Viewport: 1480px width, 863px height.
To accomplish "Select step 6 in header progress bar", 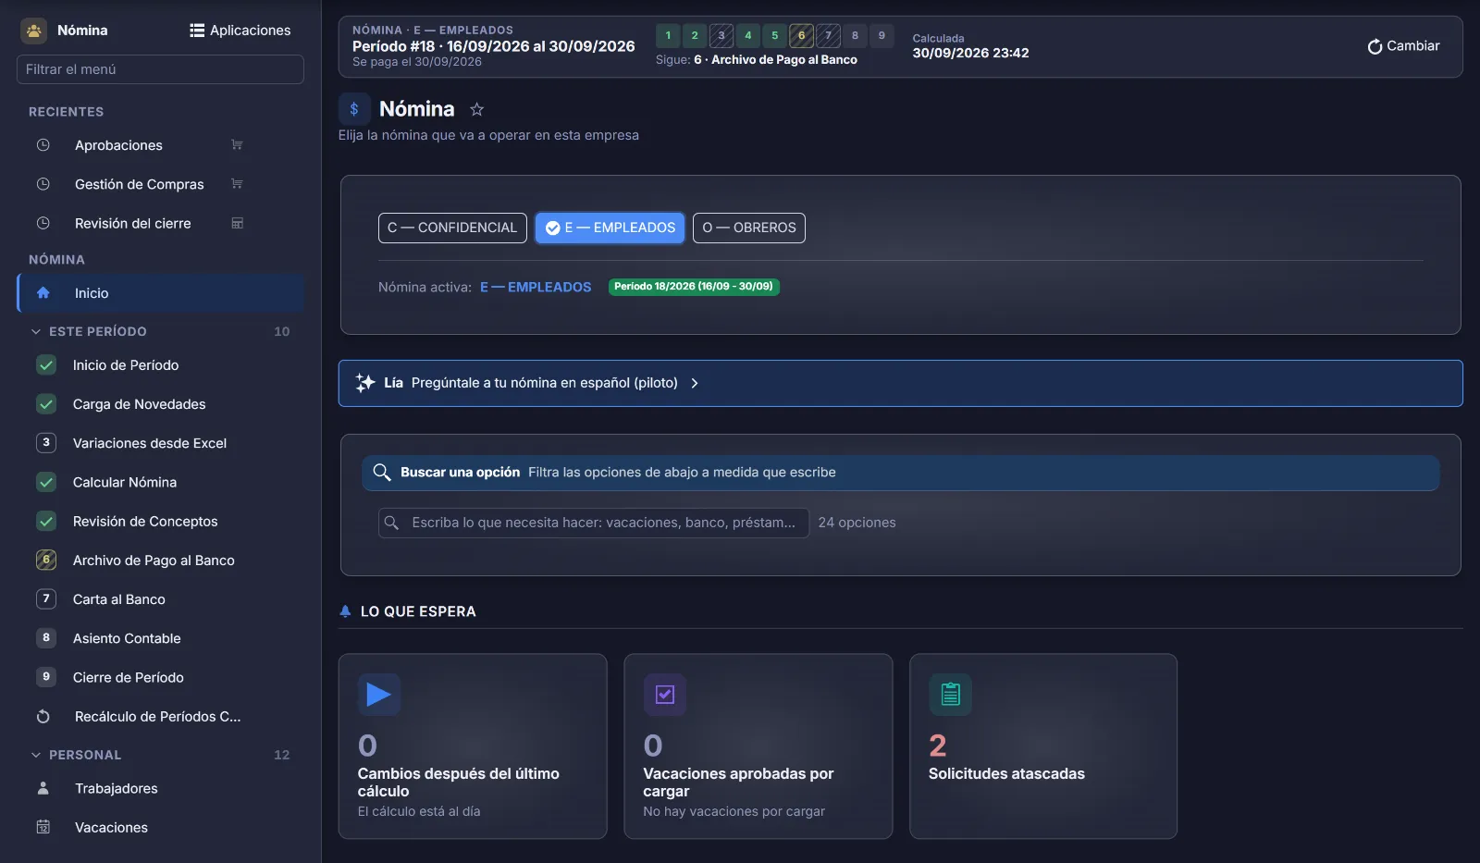I will pos(802,36).
